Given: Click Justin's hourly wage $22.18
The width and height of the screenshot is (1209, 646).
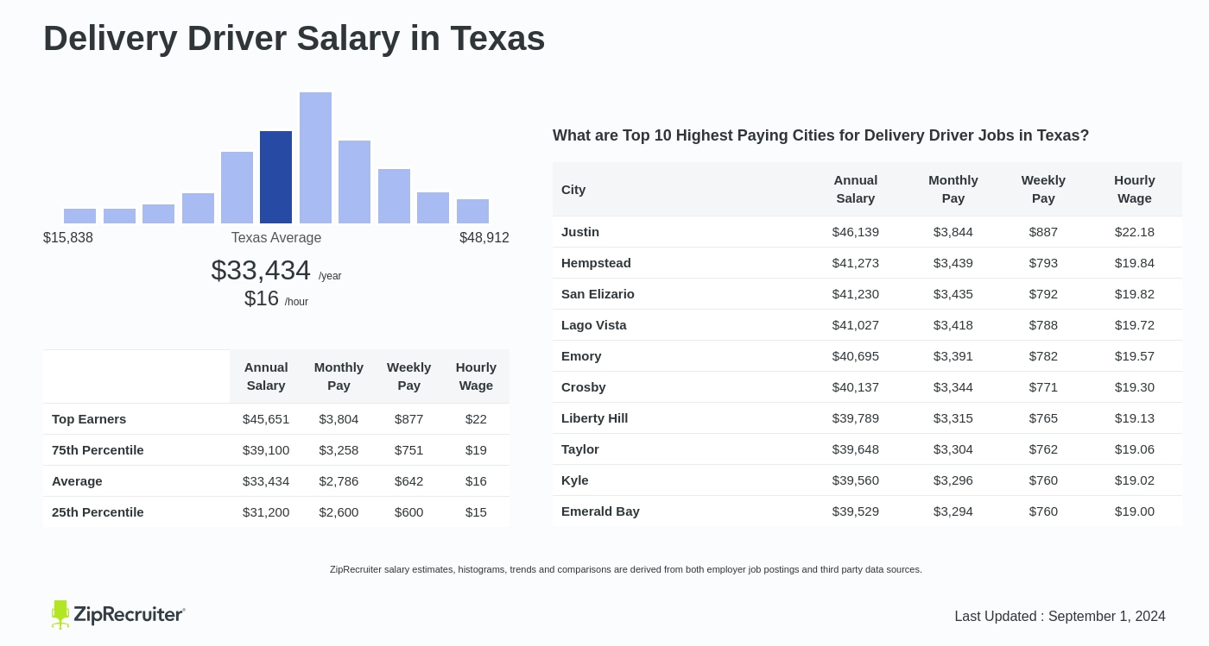Looking at the screenshot, I should 1135,231.
